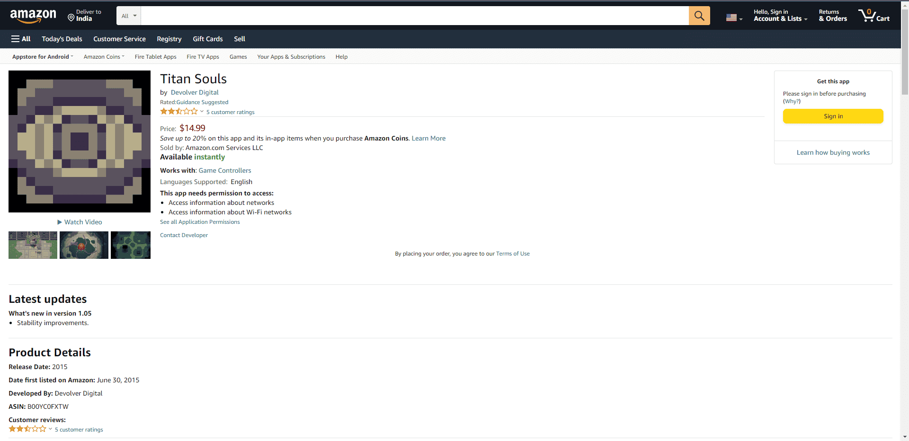909x441 pixels.
Task: Open Today's Deals
Action: pos(62,39)
